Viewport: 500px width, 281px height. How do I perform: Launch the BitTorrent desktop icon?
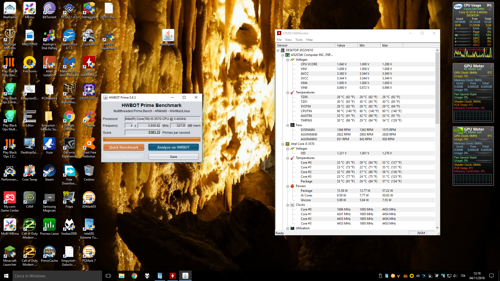49,11
